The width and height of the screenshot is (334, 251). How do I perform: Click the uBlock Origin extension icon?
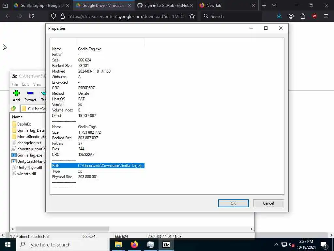(314, 16)
